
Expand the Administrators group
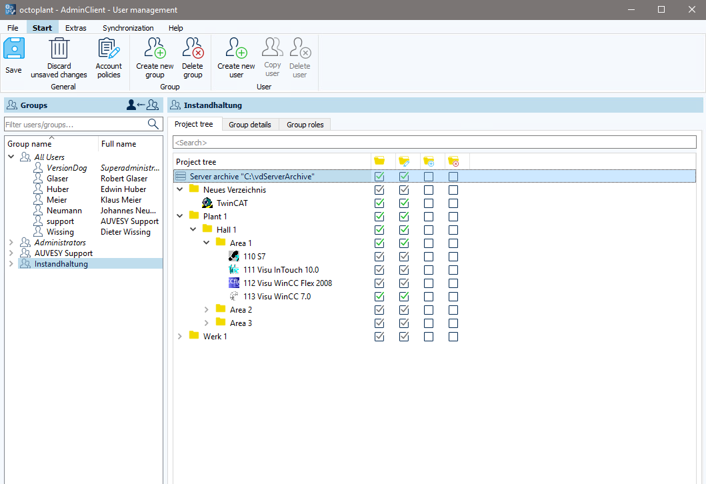tap(11, 242)
